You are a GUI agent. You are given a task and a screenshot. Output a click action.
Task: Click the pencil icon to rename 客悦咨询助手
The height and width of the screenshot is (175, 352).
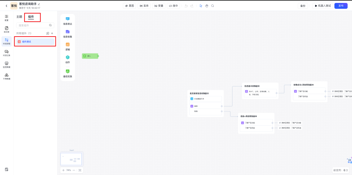coord(39,4)
